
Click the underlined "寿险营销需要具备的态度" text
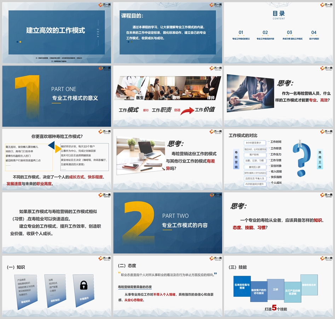[x=135, y=287]
